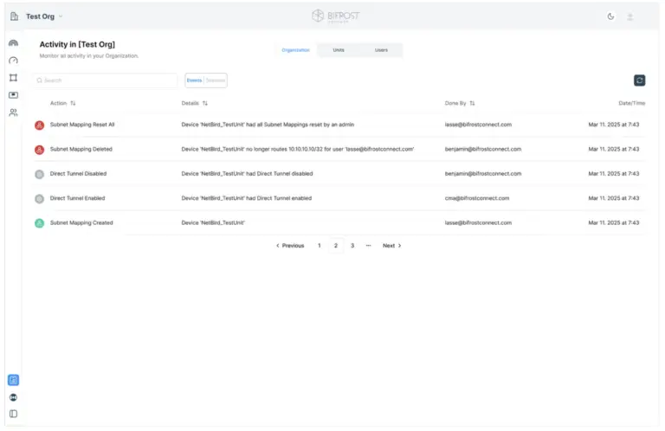
Task: Sort table with arrows beside Done By header
Action: coord(472,103)
